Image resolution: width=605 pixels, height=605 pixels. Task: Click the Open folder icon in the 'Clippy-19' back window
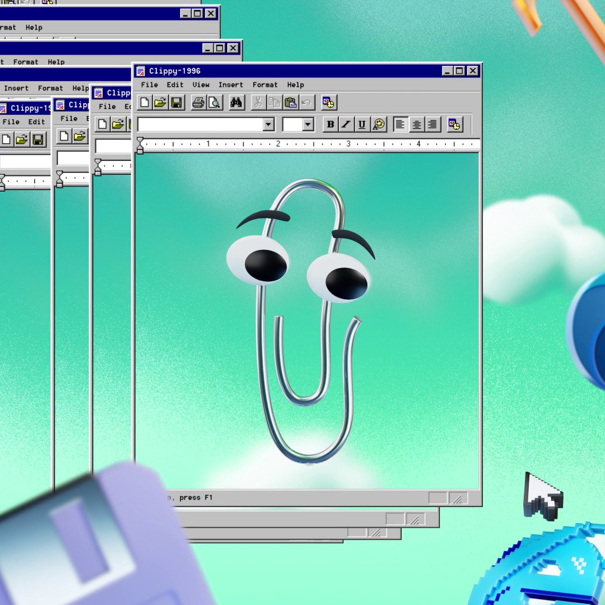pyautogui.click(x=22, y=139)
